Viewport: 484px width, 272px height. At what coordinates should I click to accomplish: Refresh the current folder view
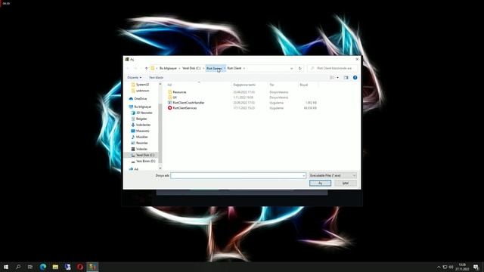click(x=299, y=68)
